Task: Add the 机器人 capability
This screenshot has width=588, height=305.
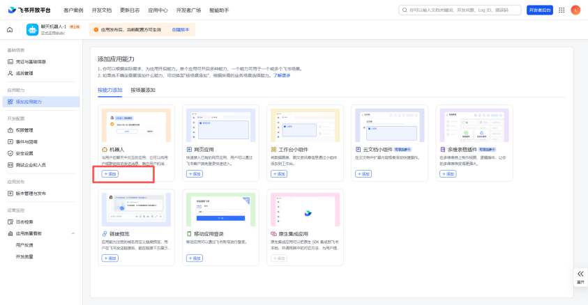Action: click(110, 174)
